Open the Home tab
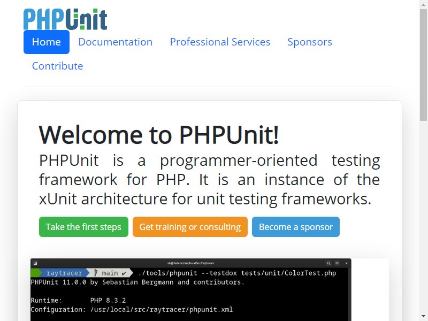This screenshot has height=321, width=428. point(47,42)
